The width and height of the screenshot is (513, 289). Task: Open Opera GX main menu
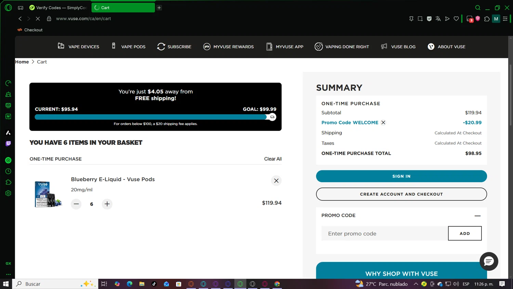pos(8,7)
